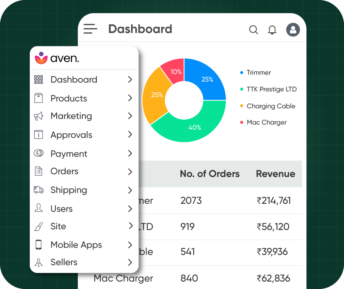The width and height of the screenshot is (344, 289).
Task: Expand the Site chevron arrow
Action: [x=130, y=226]
